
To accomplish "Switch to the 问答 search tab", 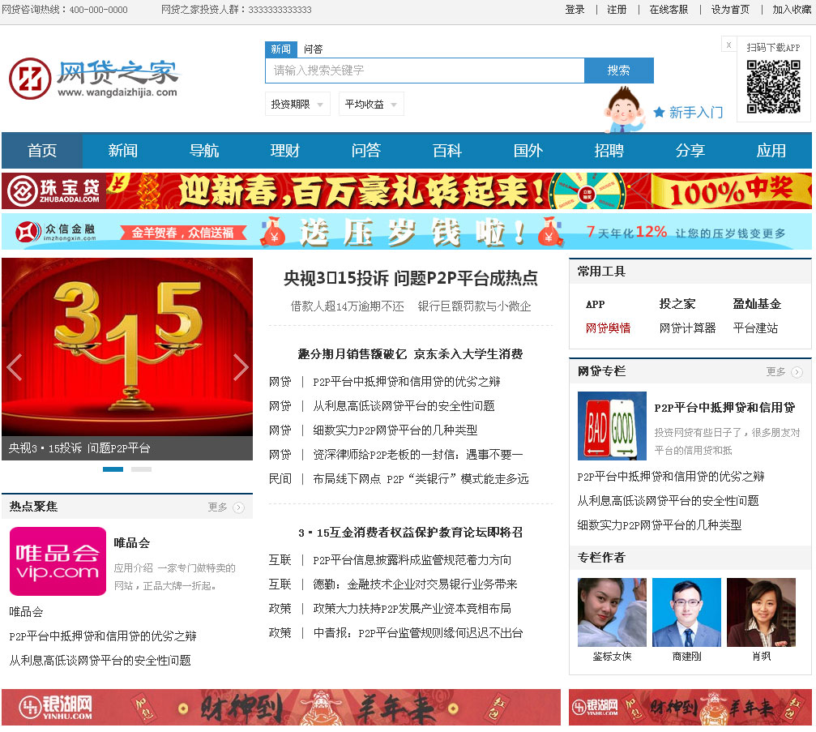I will click(x=314, y=49).
